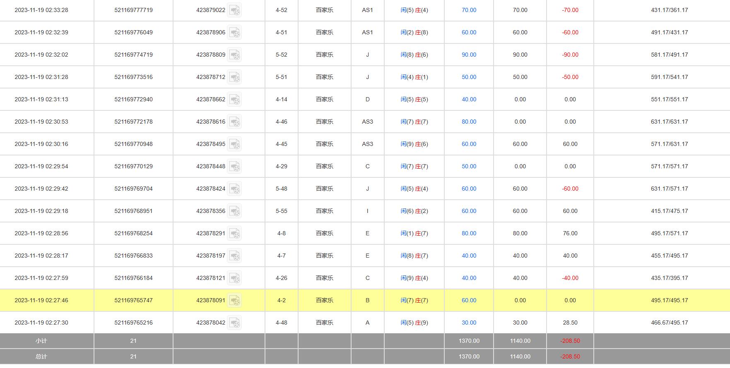Click 总计 total label
The image size is (730, 368).
pyautogui.click(x=41, y=356)
